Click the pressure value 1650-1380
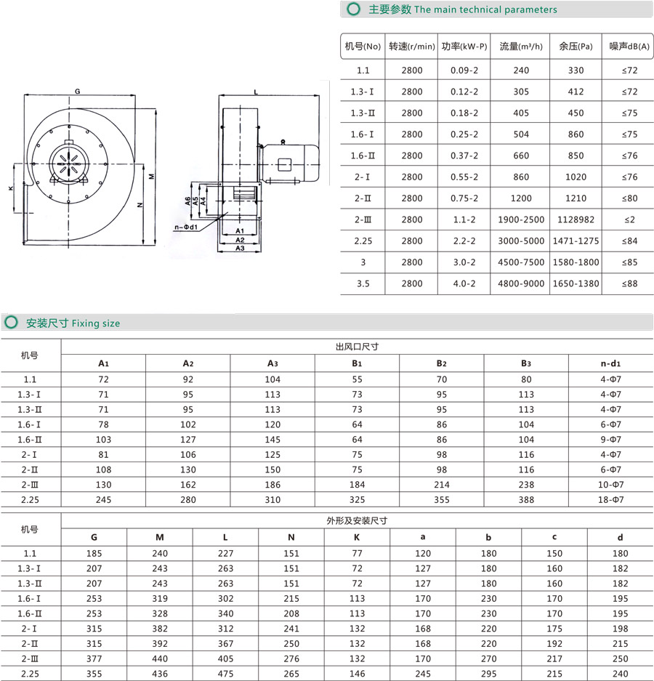 (x=576, y=283)
